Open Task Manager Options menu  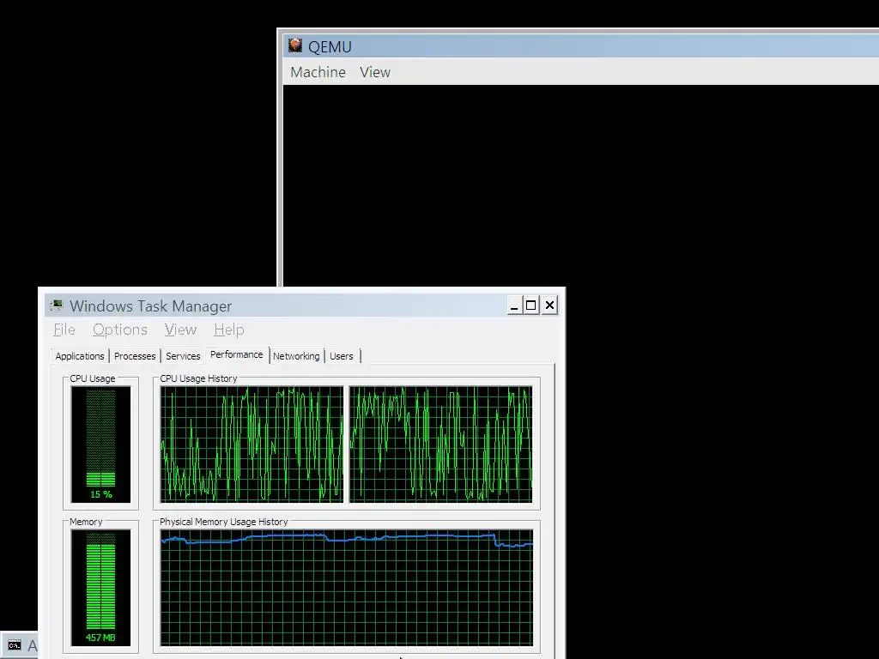click(120, 329)
